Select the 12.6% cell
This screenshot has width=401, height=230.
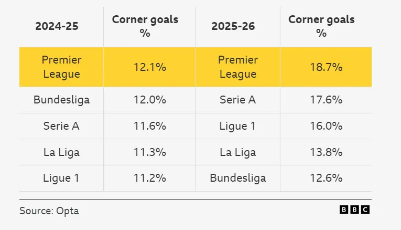pyautogui.click(x=326, y=178)
